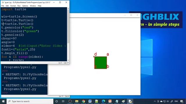The width and height of the screenshot is (186, 104).
Task: Open PowerPoint from the taskbar
Action: (x=110, y=101)
